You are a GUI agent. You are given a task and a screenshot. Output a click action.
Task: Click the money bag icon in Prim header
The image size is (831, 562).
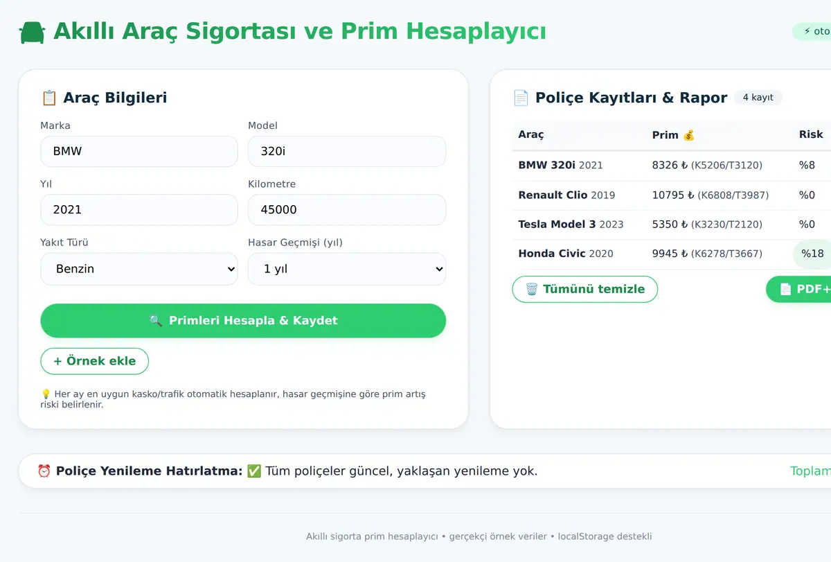(x=688, y=135)
